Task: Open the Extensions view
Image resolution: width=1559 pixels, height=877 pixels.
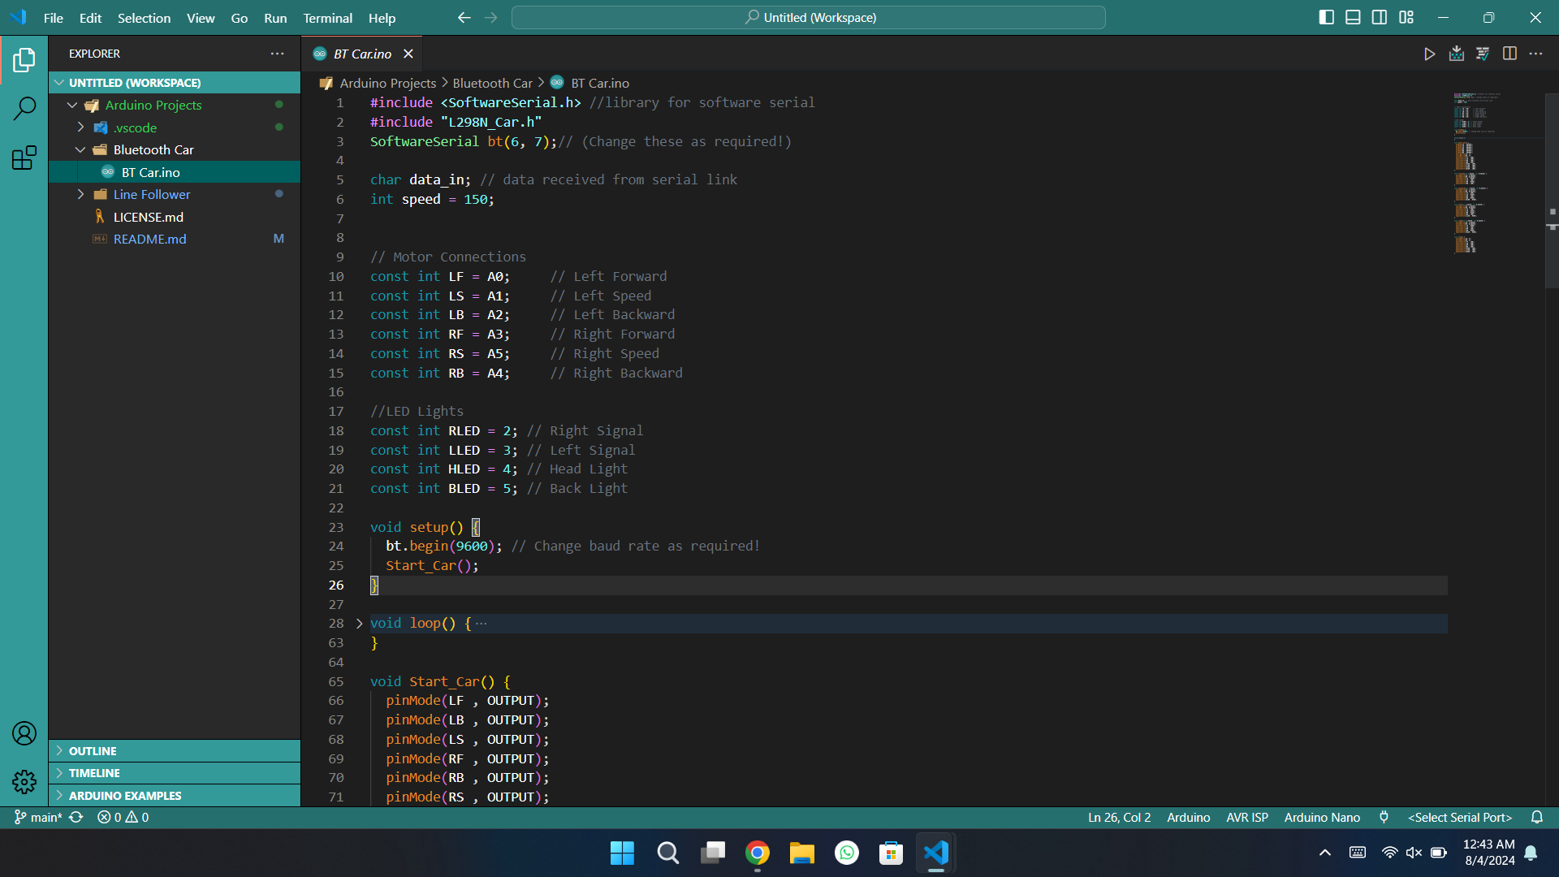Action: (24, 158)
